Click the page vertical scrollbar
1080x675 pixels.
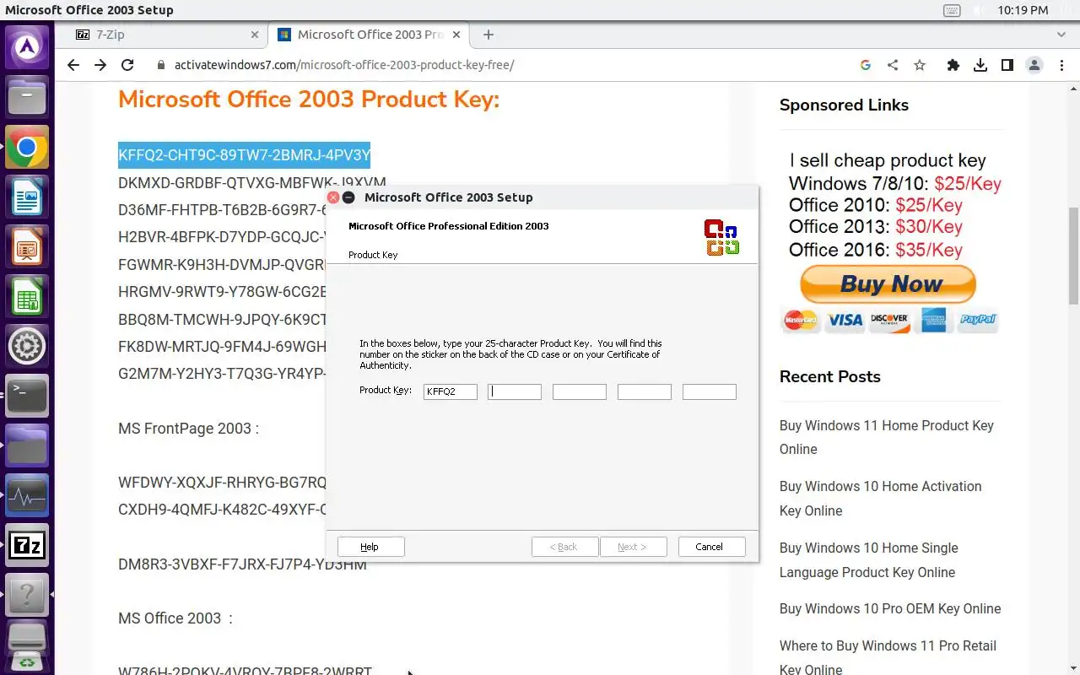(x=1073, y=257)
